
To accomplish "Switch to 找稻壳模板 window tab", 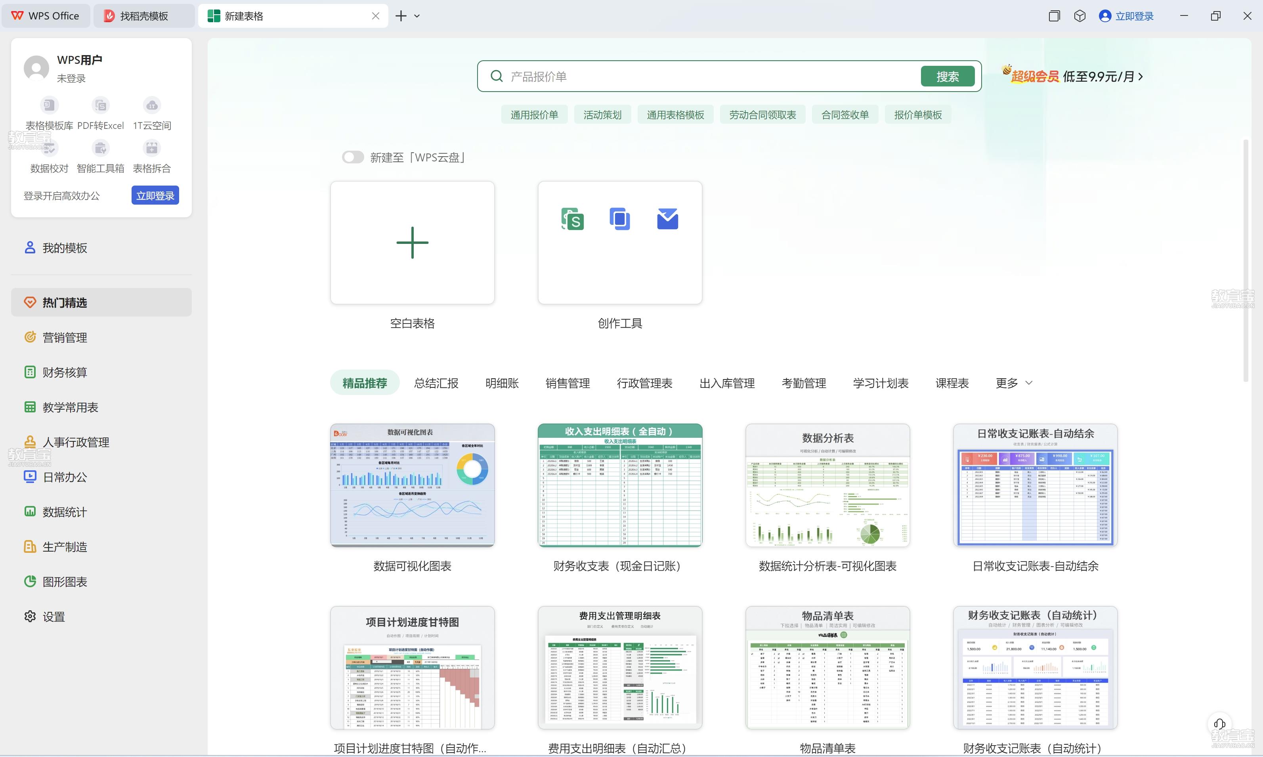I will pos(144,16).
